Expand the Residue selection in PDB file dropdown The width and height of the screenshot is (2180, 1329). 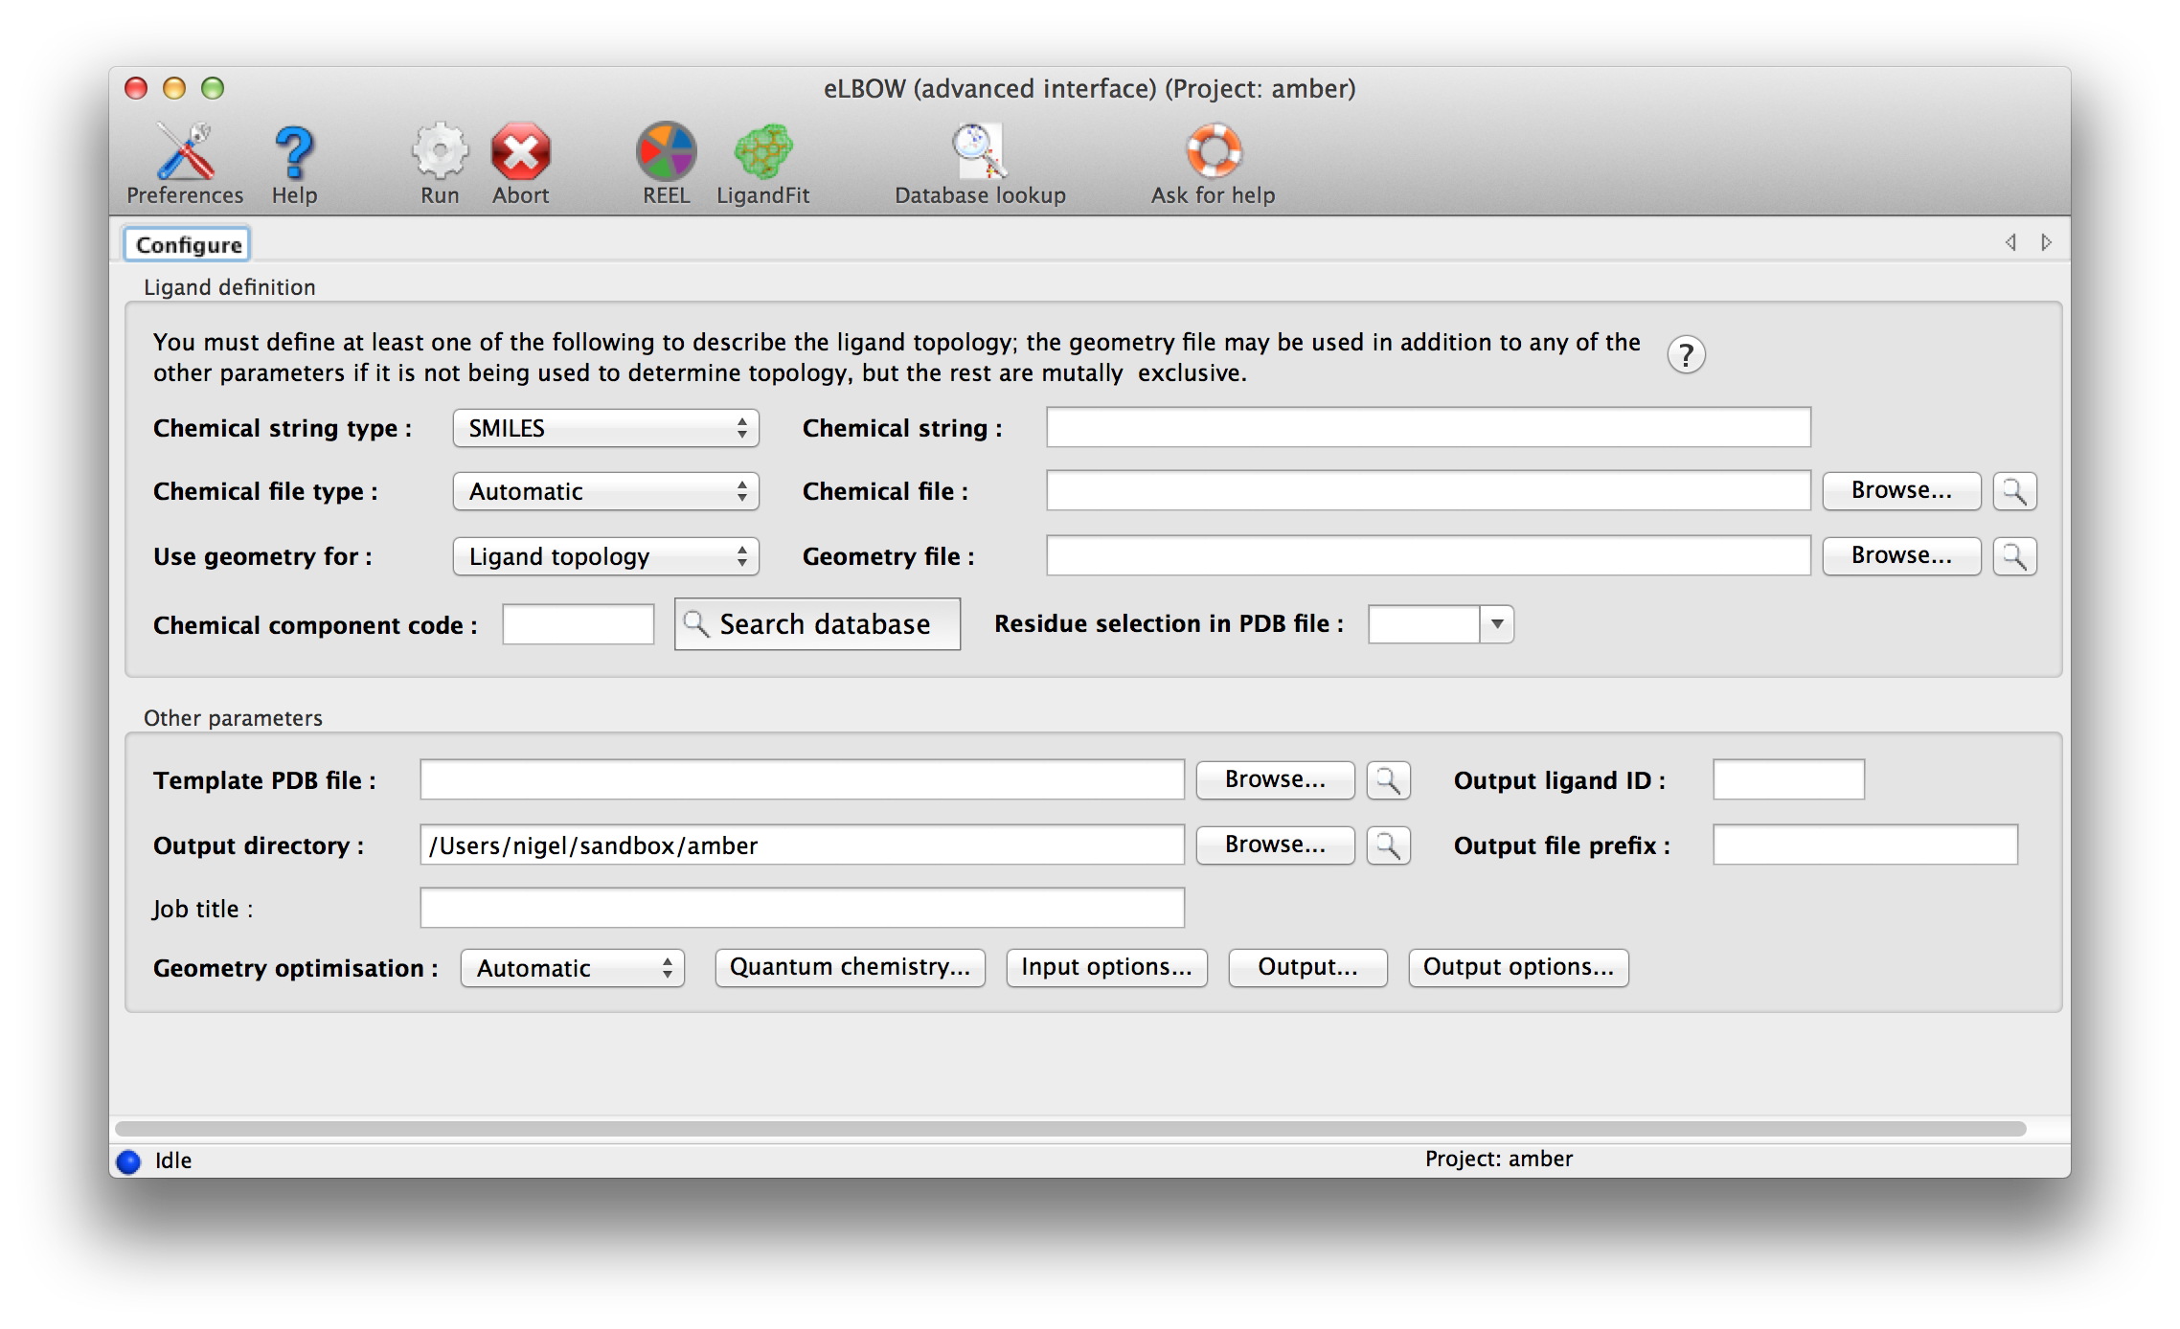click(1496, 624)
